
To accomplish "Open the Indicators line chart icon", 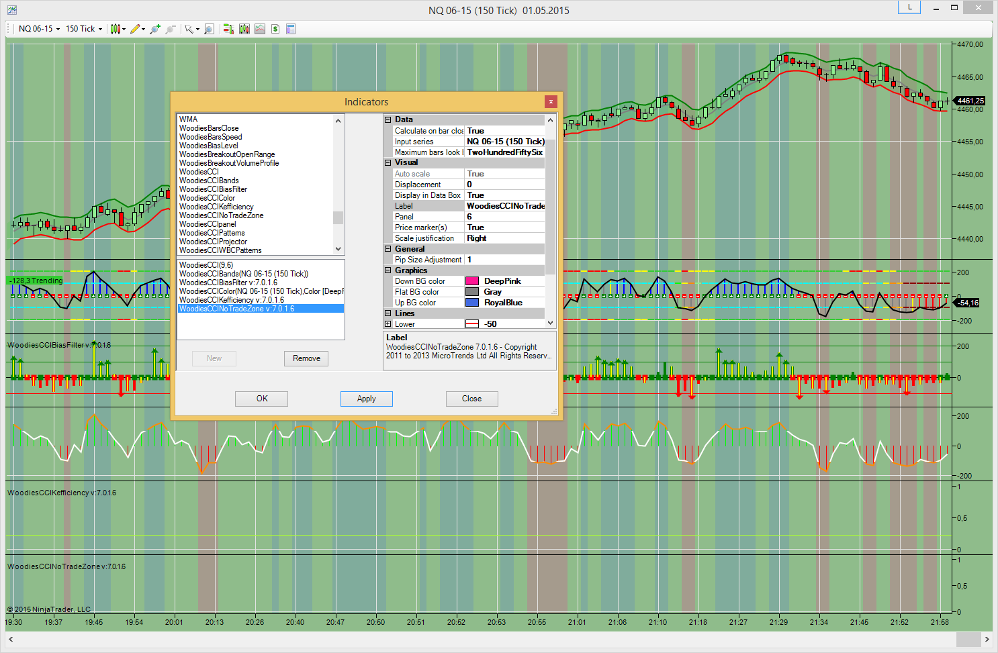I will pyautogui.click(x=260, y=29).
